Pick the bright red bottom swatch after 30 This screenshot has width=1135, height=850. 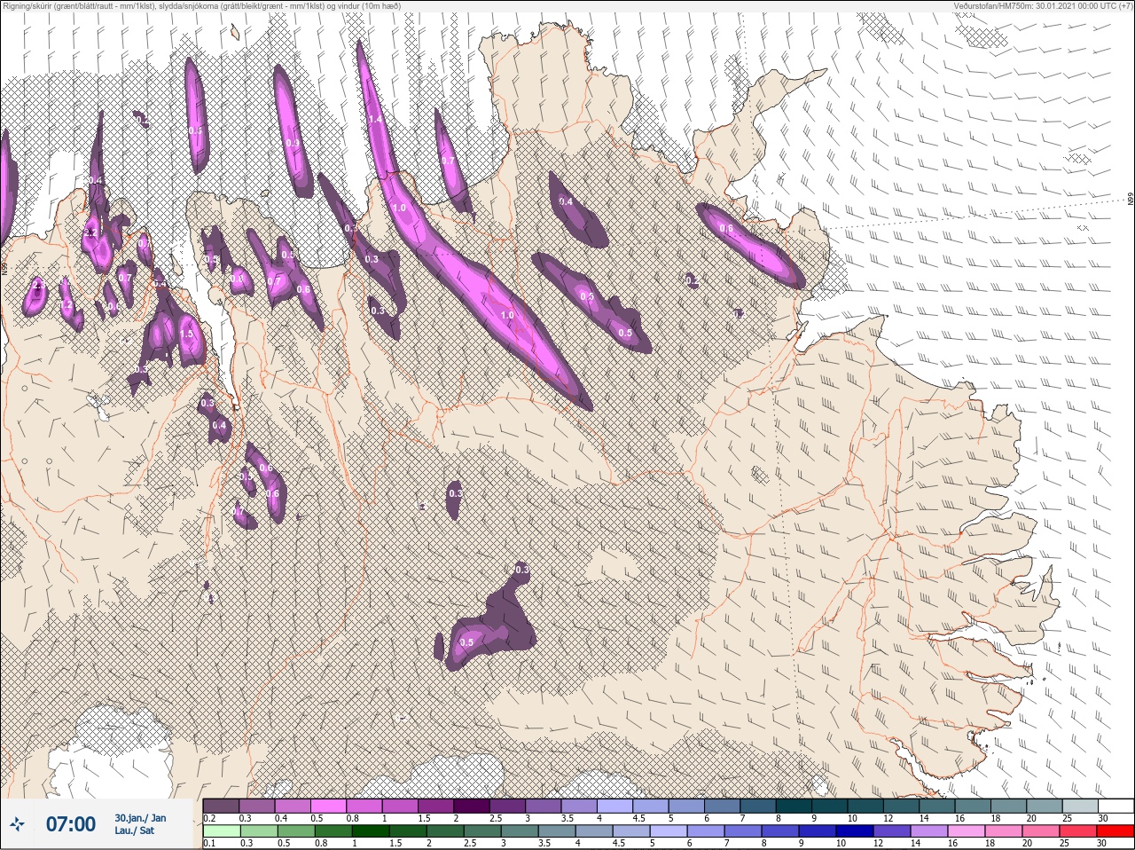point(1115,831)
